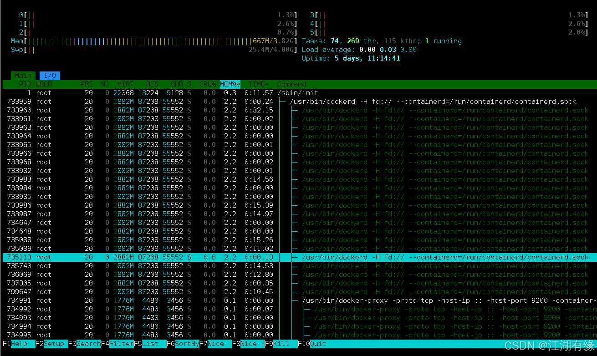
Task: Sort by the VIRT column header
Action: click(126, 84)
